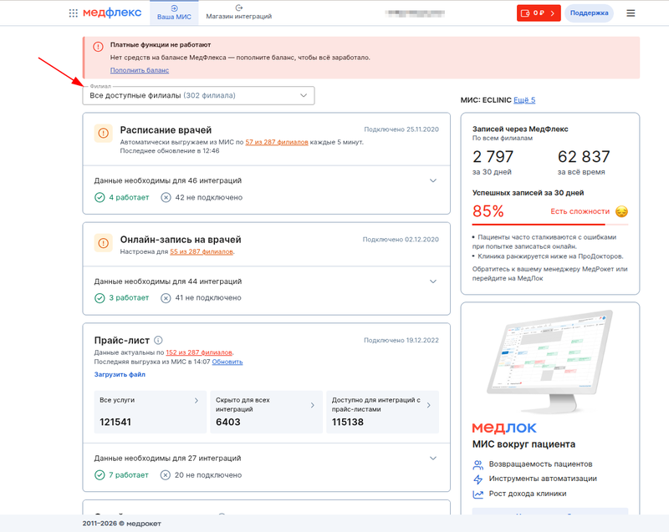Click the warning icon on Онлайн-запись на врачей card

click(103, 245)
